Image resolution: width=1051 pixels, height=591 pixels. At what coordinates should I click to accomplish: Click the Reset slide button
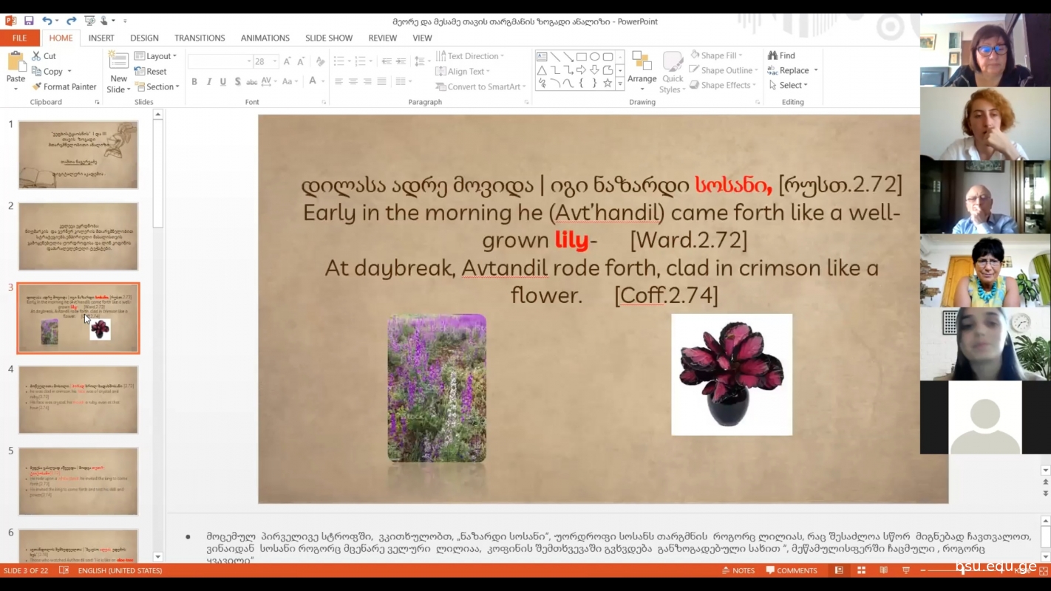point(151,72)
